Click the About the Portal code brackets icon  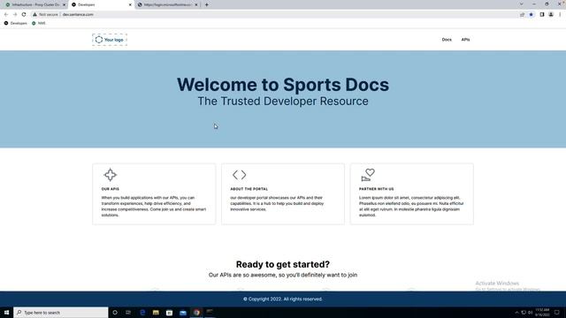click(x=239, y=175)
